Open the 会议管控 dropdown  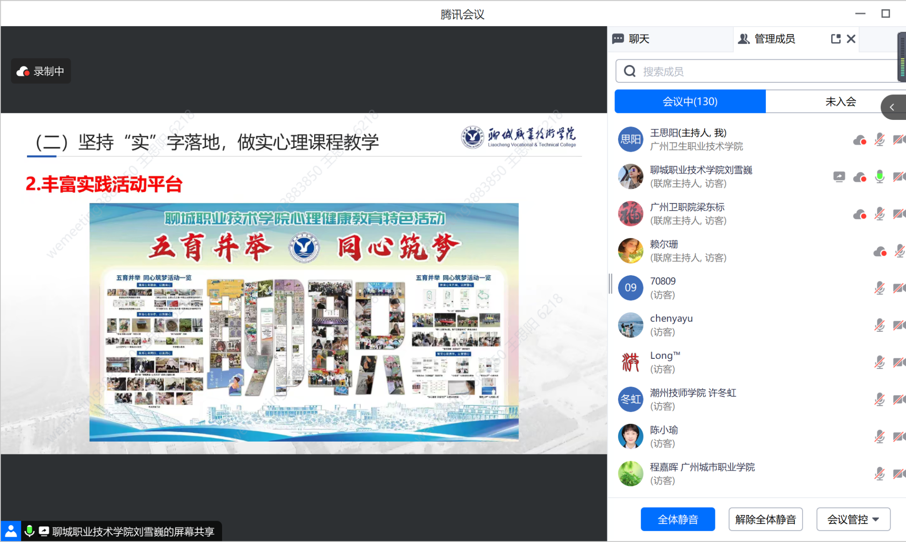tap(853, 519)
